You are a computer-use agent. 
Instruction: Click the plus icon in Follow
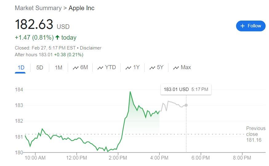243,26
